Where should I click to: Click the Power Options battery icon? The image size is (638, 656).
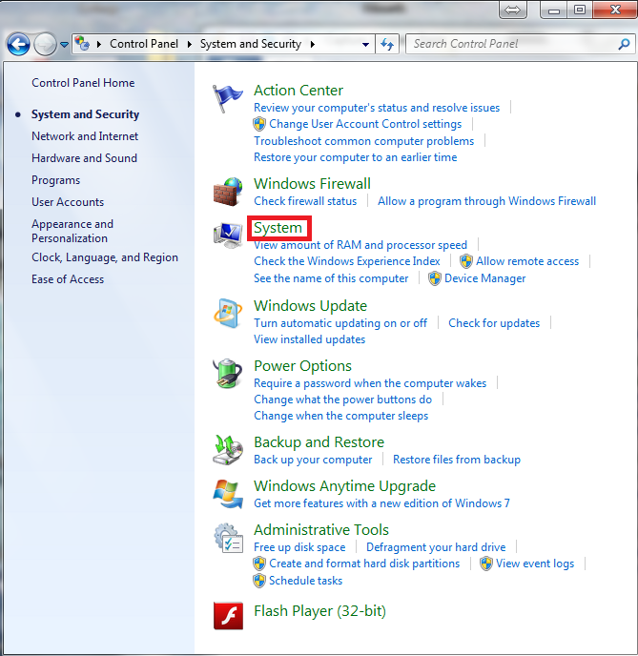[228, 373]
